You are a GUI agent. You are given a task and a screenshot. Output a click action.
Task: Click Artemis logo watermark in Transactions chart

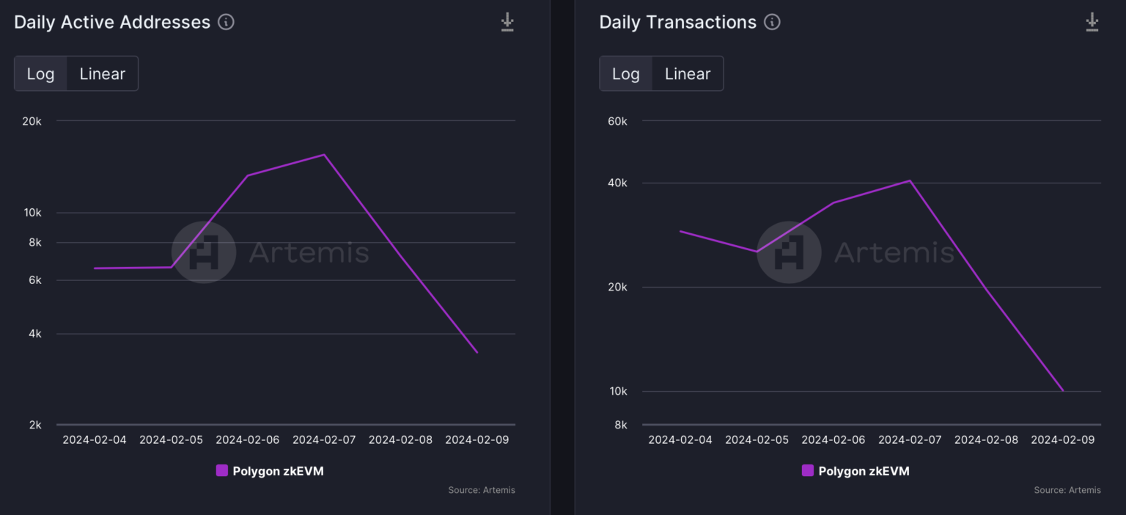(x=789, y=252)
